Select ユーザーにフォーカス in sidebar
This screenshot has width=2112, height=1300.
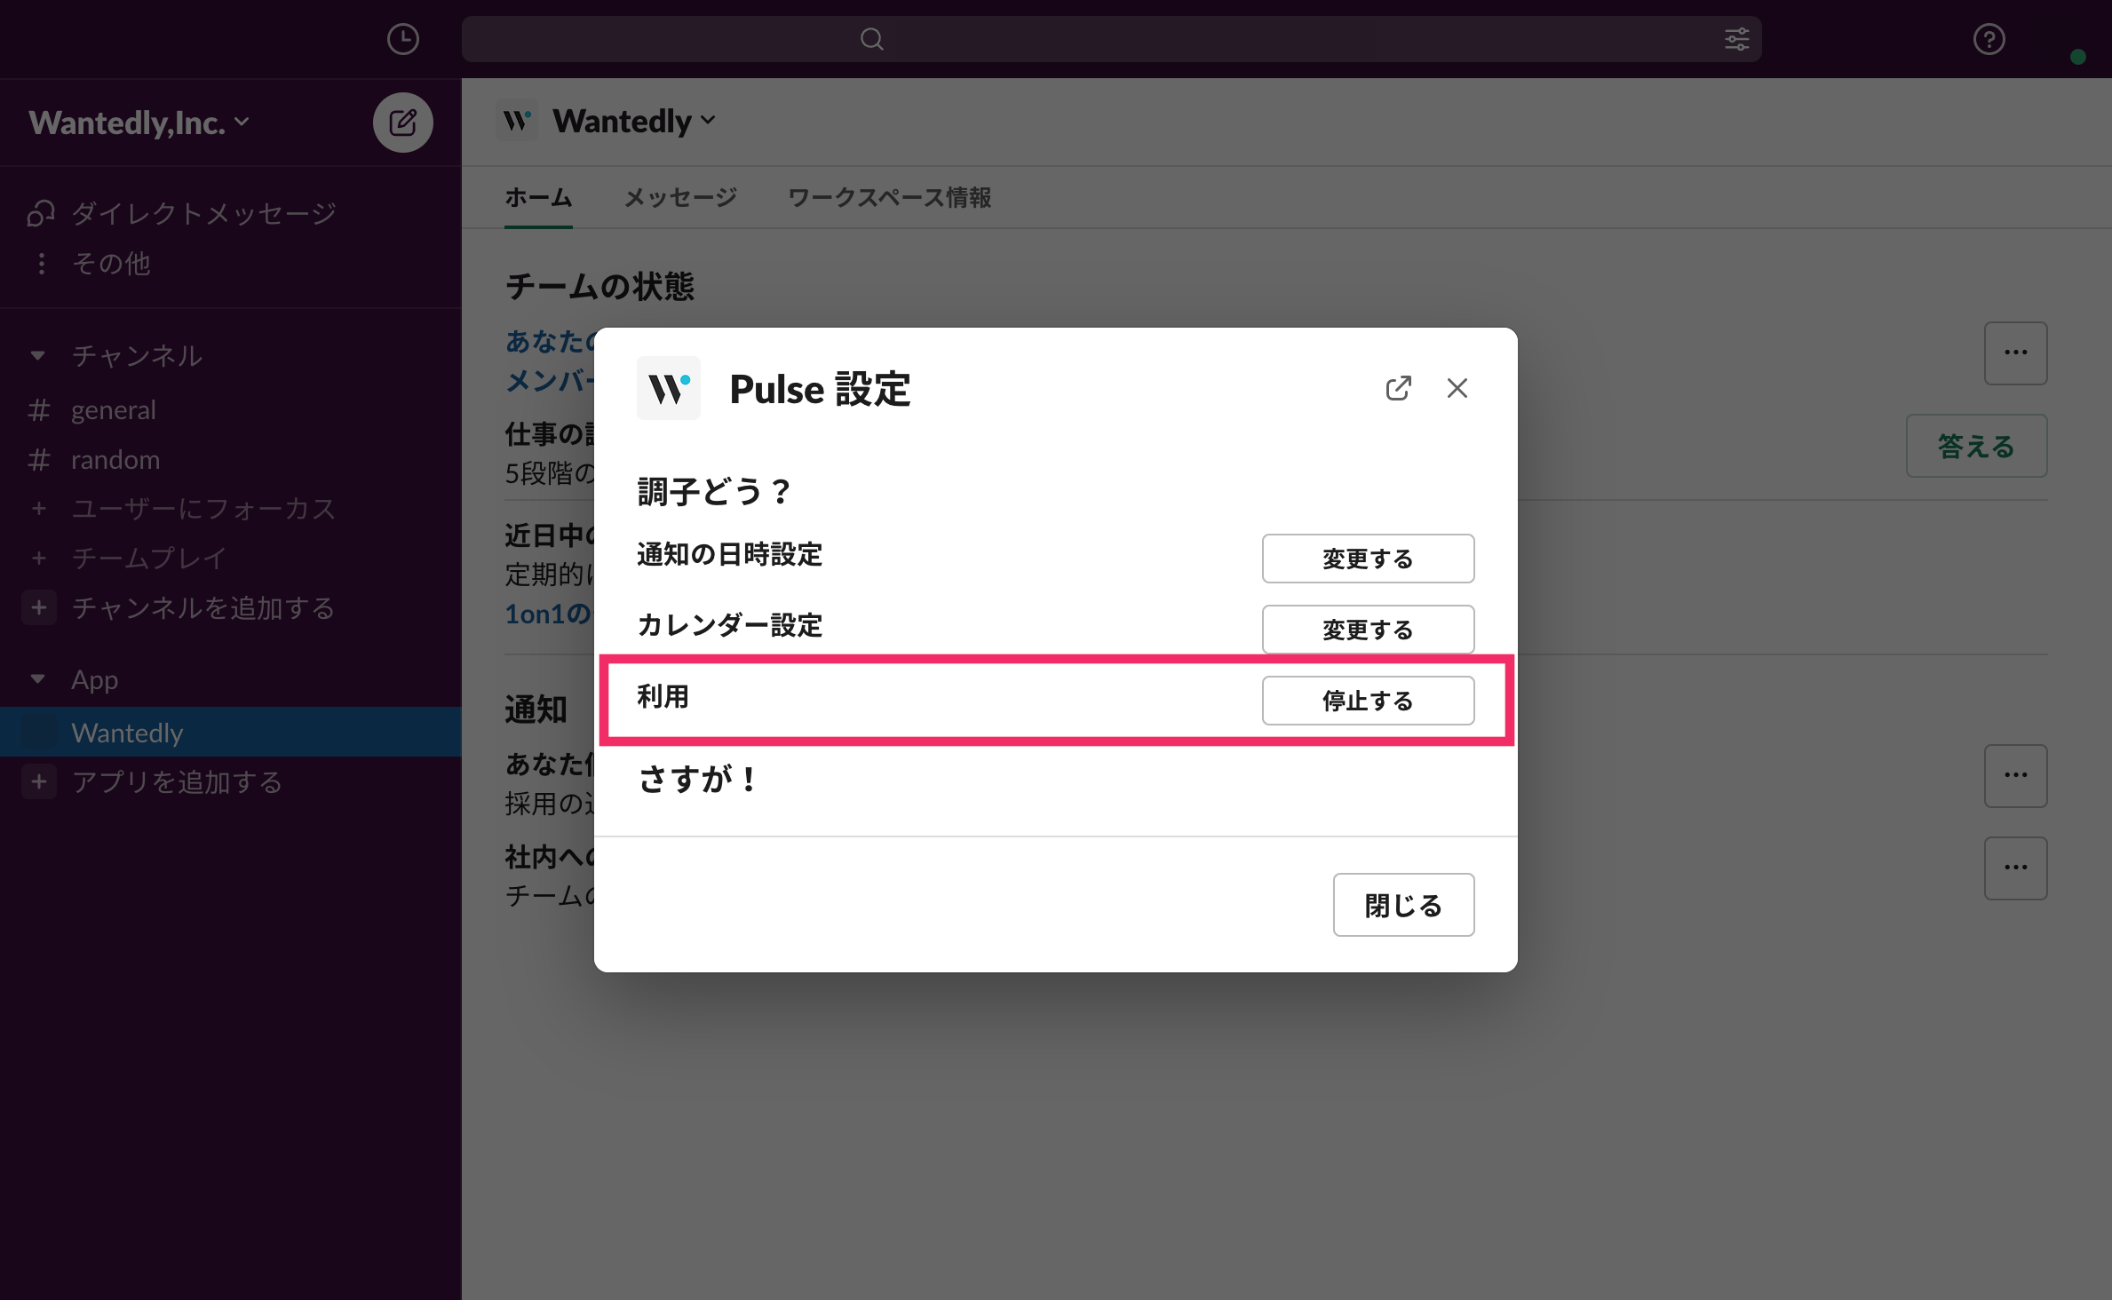(x=203, y=509)
